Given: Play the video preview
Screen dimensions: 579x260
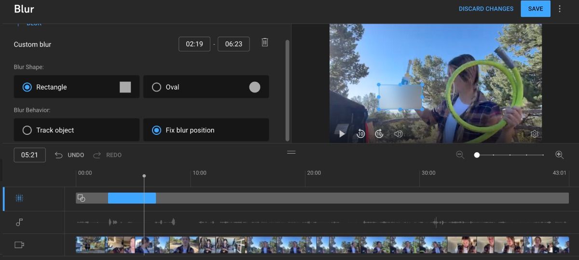Looking at the screenshot, I should pos(342,134).
